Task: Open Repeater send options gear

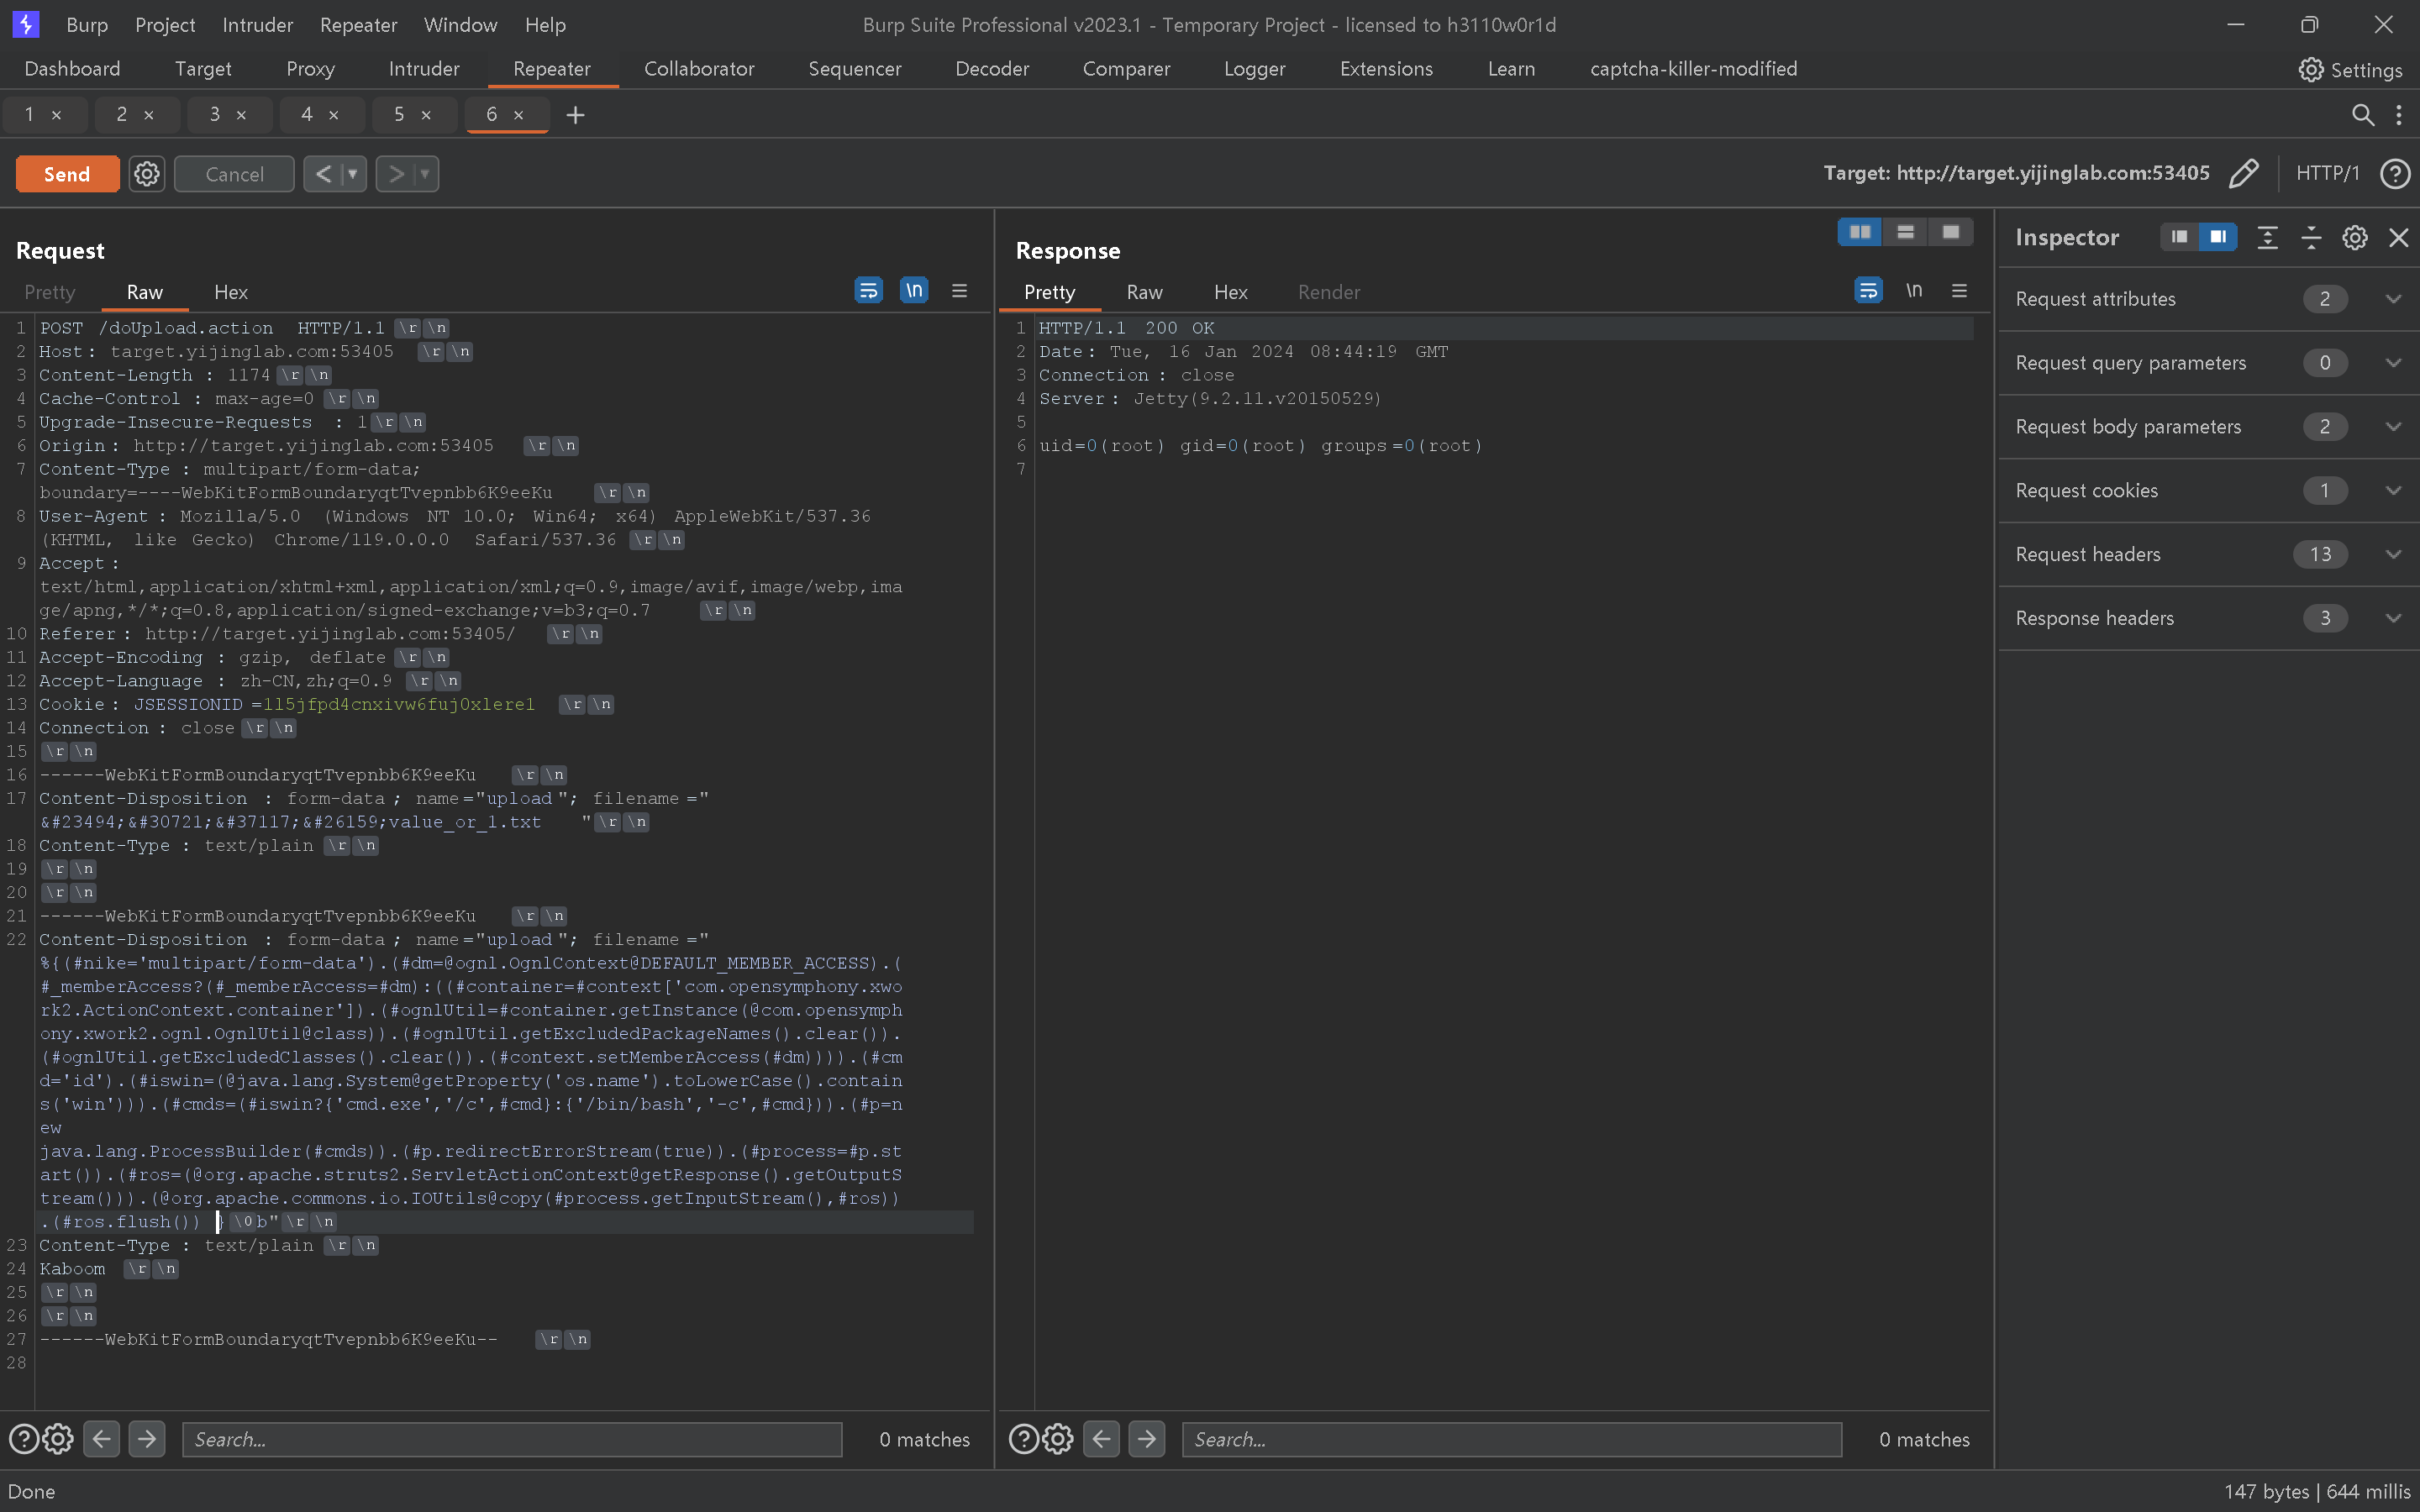Action: click(x=147, y=174)
